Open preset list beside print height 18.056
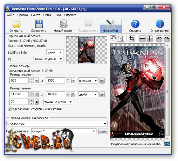Image resolution: width=178 pixels, height=161 pixels. click(73, 94)
